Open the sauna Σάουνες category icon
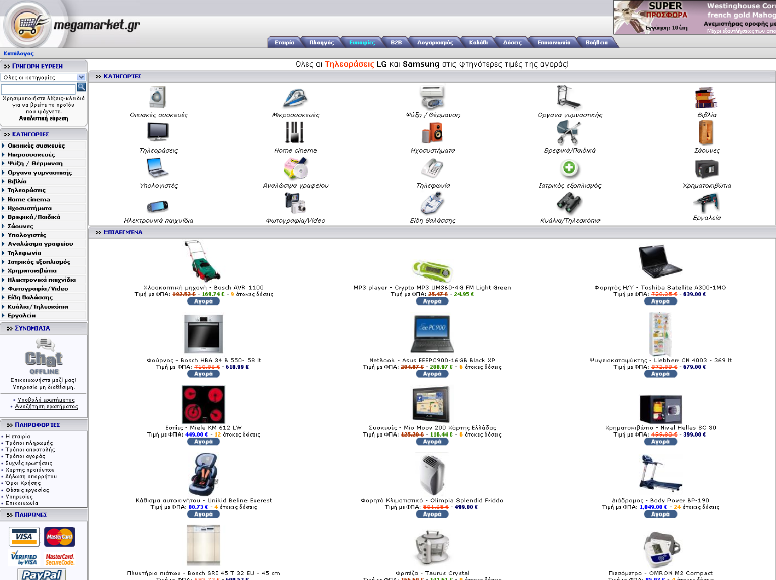The width and height of the screenshot is (776, 580). click(706, 132)
